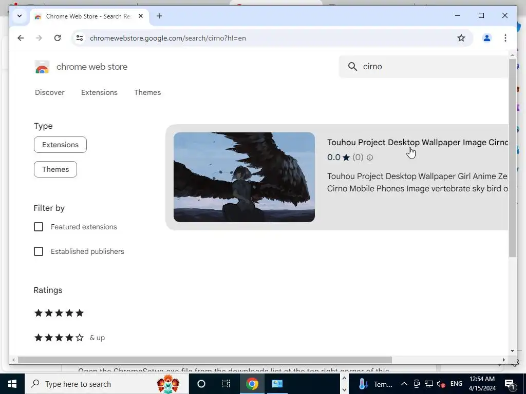The height and width of the screenshot is (394, 526).
Task: Go back to the previous page
Action: coord(21,38)
